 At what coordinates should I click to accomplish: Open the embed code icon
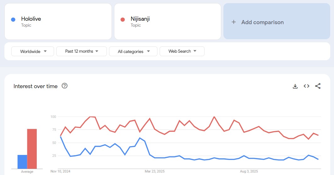point(306,86)
